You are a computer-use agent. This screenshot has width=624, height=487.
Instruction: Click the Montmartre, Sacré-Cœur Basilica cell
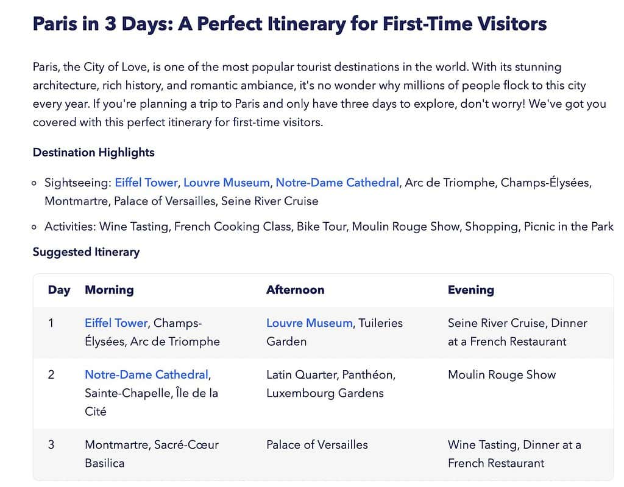coord(151,454)
